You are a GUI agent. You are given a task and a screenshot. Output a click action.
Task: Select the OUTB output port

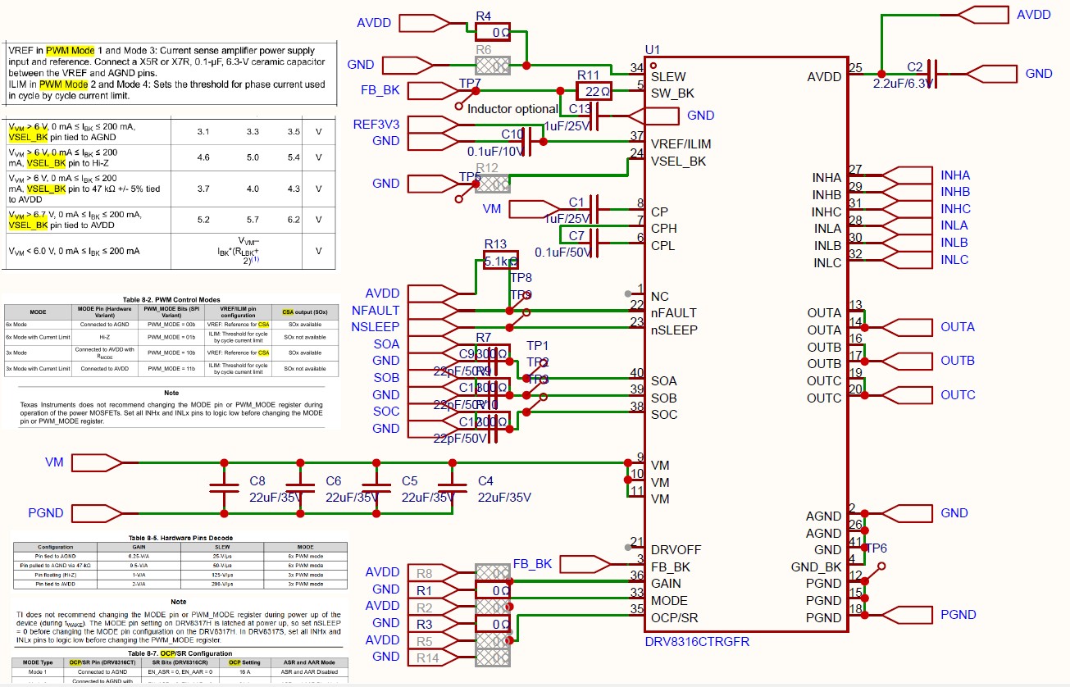coord(908,361)
